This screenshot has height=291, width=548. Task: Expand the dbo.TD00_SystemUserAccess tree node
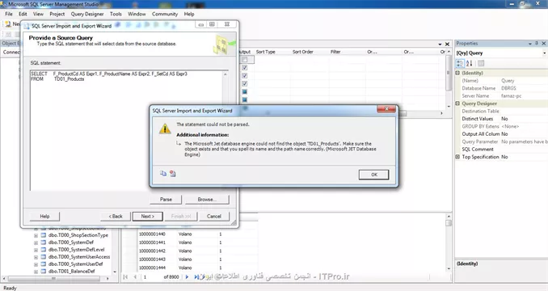tap(36, 257)
